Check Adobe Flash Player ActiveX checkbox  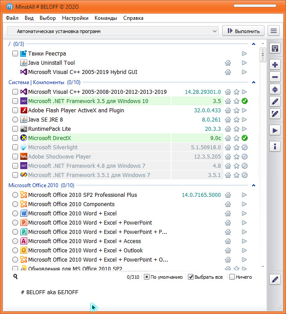(15, 111)
